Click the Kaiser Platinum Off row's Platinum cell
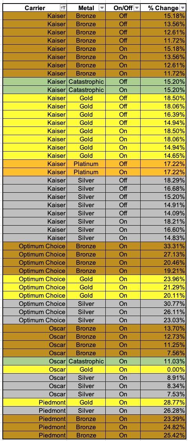The width and height of the screenshot is (188, 441). (86, 164)
